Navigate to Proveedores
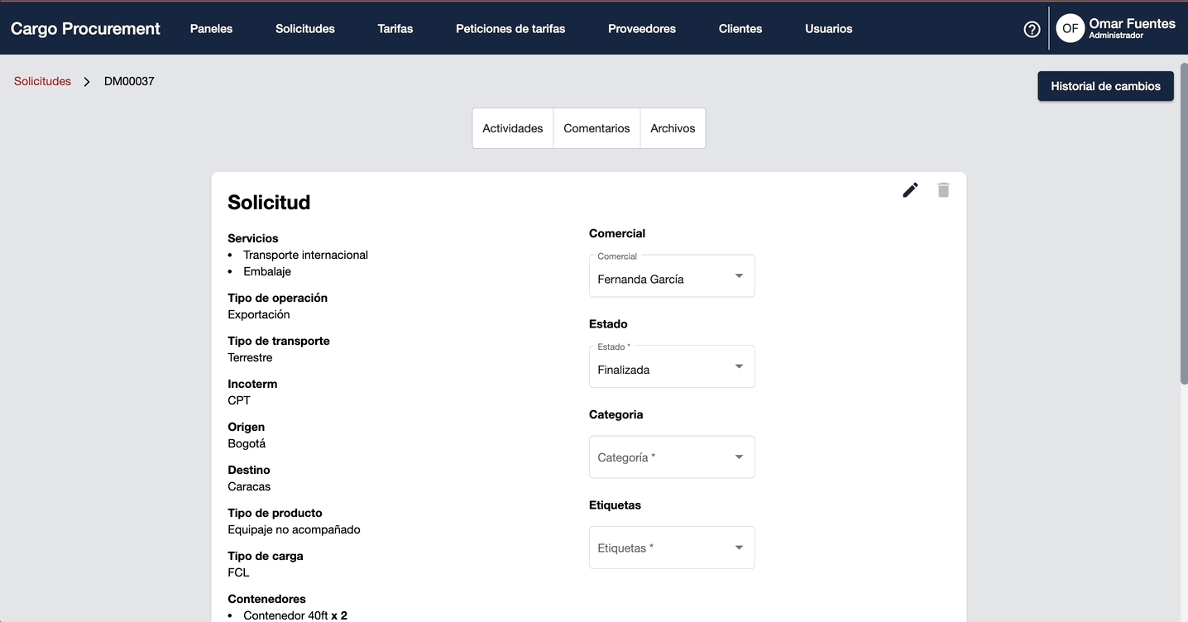1188x622 pixels. click(642, 29)
